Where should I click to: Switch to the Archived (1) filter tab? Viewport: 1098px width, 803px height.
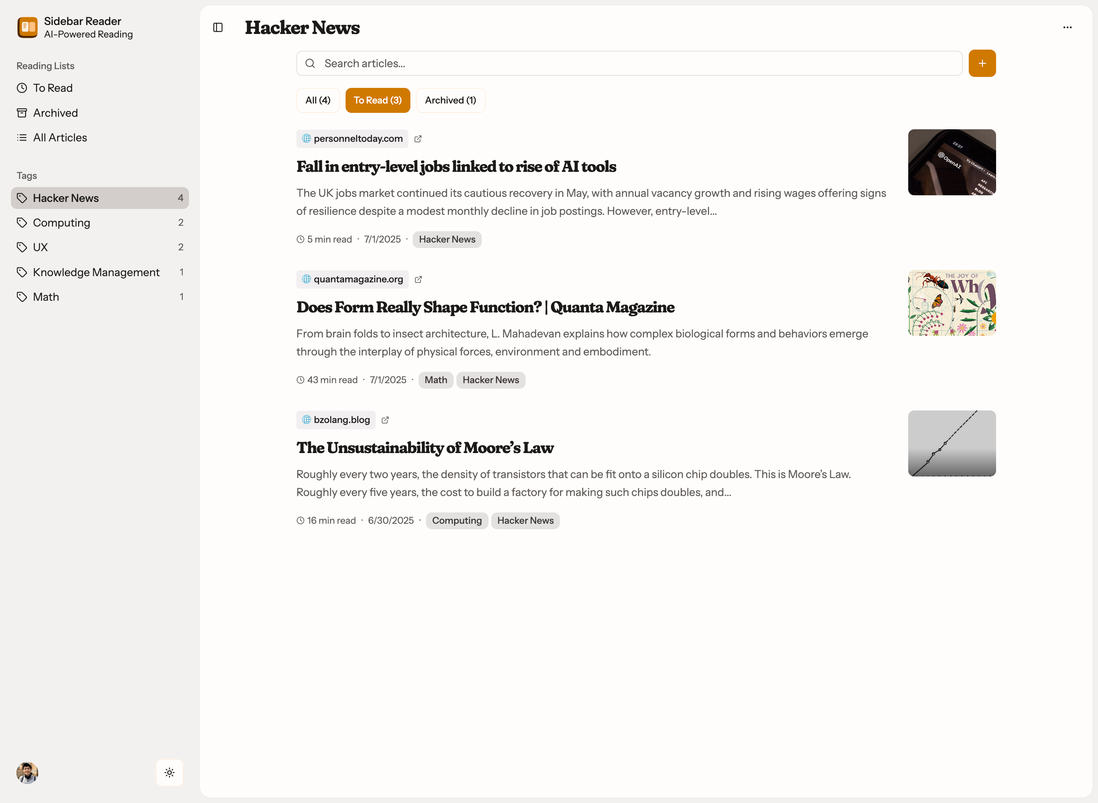click(450, 100)
